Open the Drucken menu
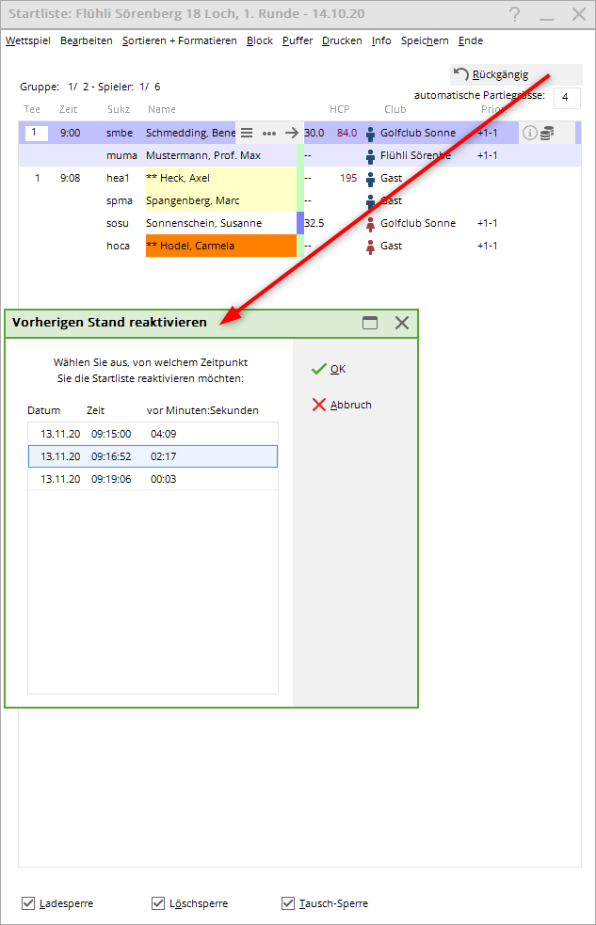The height and width of the screenshot is (925, 596). click(x=342, y=40)
